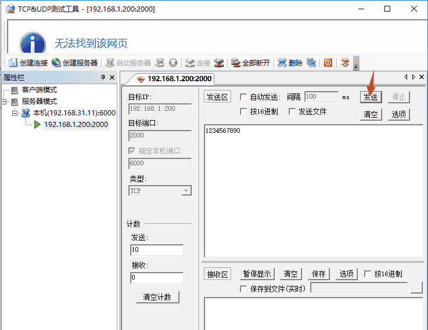The height and width of the screenshot is (330, 428).
Task: Select the 192.168.1.200:2000 connection in tree
Action: click(76, 125)
